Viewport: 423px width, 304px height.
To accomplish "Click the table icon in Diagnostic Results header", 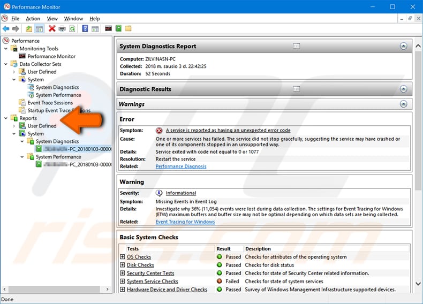I will [x=296, y=89].
